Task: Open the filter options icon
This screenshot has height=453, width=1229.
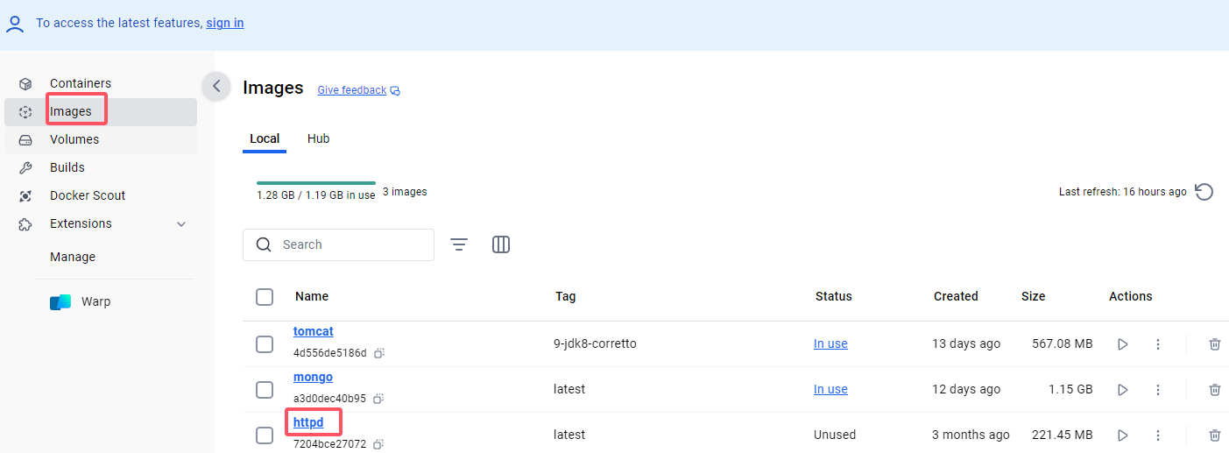Action: point(459,244)
